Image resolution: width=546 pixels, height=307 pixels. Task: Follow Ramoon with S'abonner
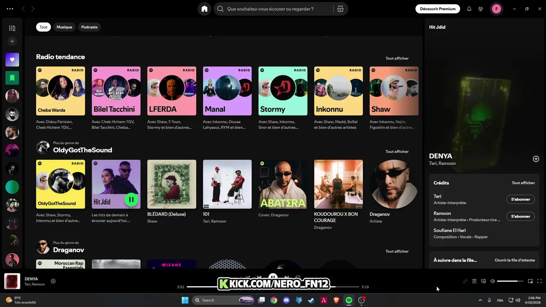[520, 216]
